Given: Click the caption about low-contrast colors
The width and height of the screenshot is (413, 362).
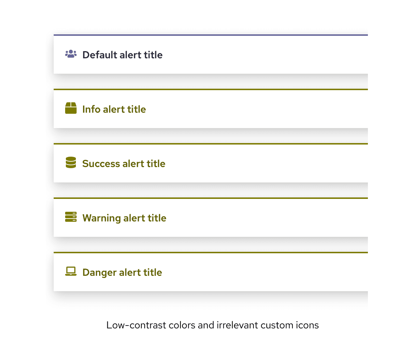Looking at the screenshot, I should coord(213,325).
